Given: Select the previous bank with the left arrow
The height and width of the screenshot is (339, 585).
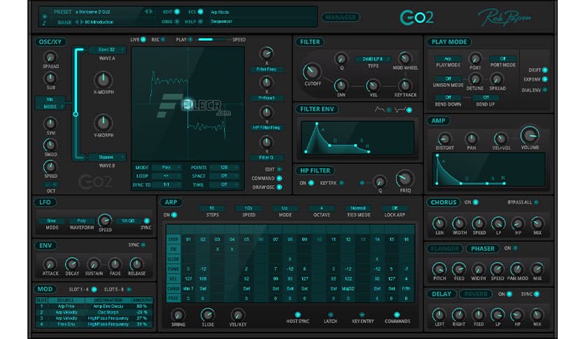Looking at the screenshot, I should tap(77, 22).
